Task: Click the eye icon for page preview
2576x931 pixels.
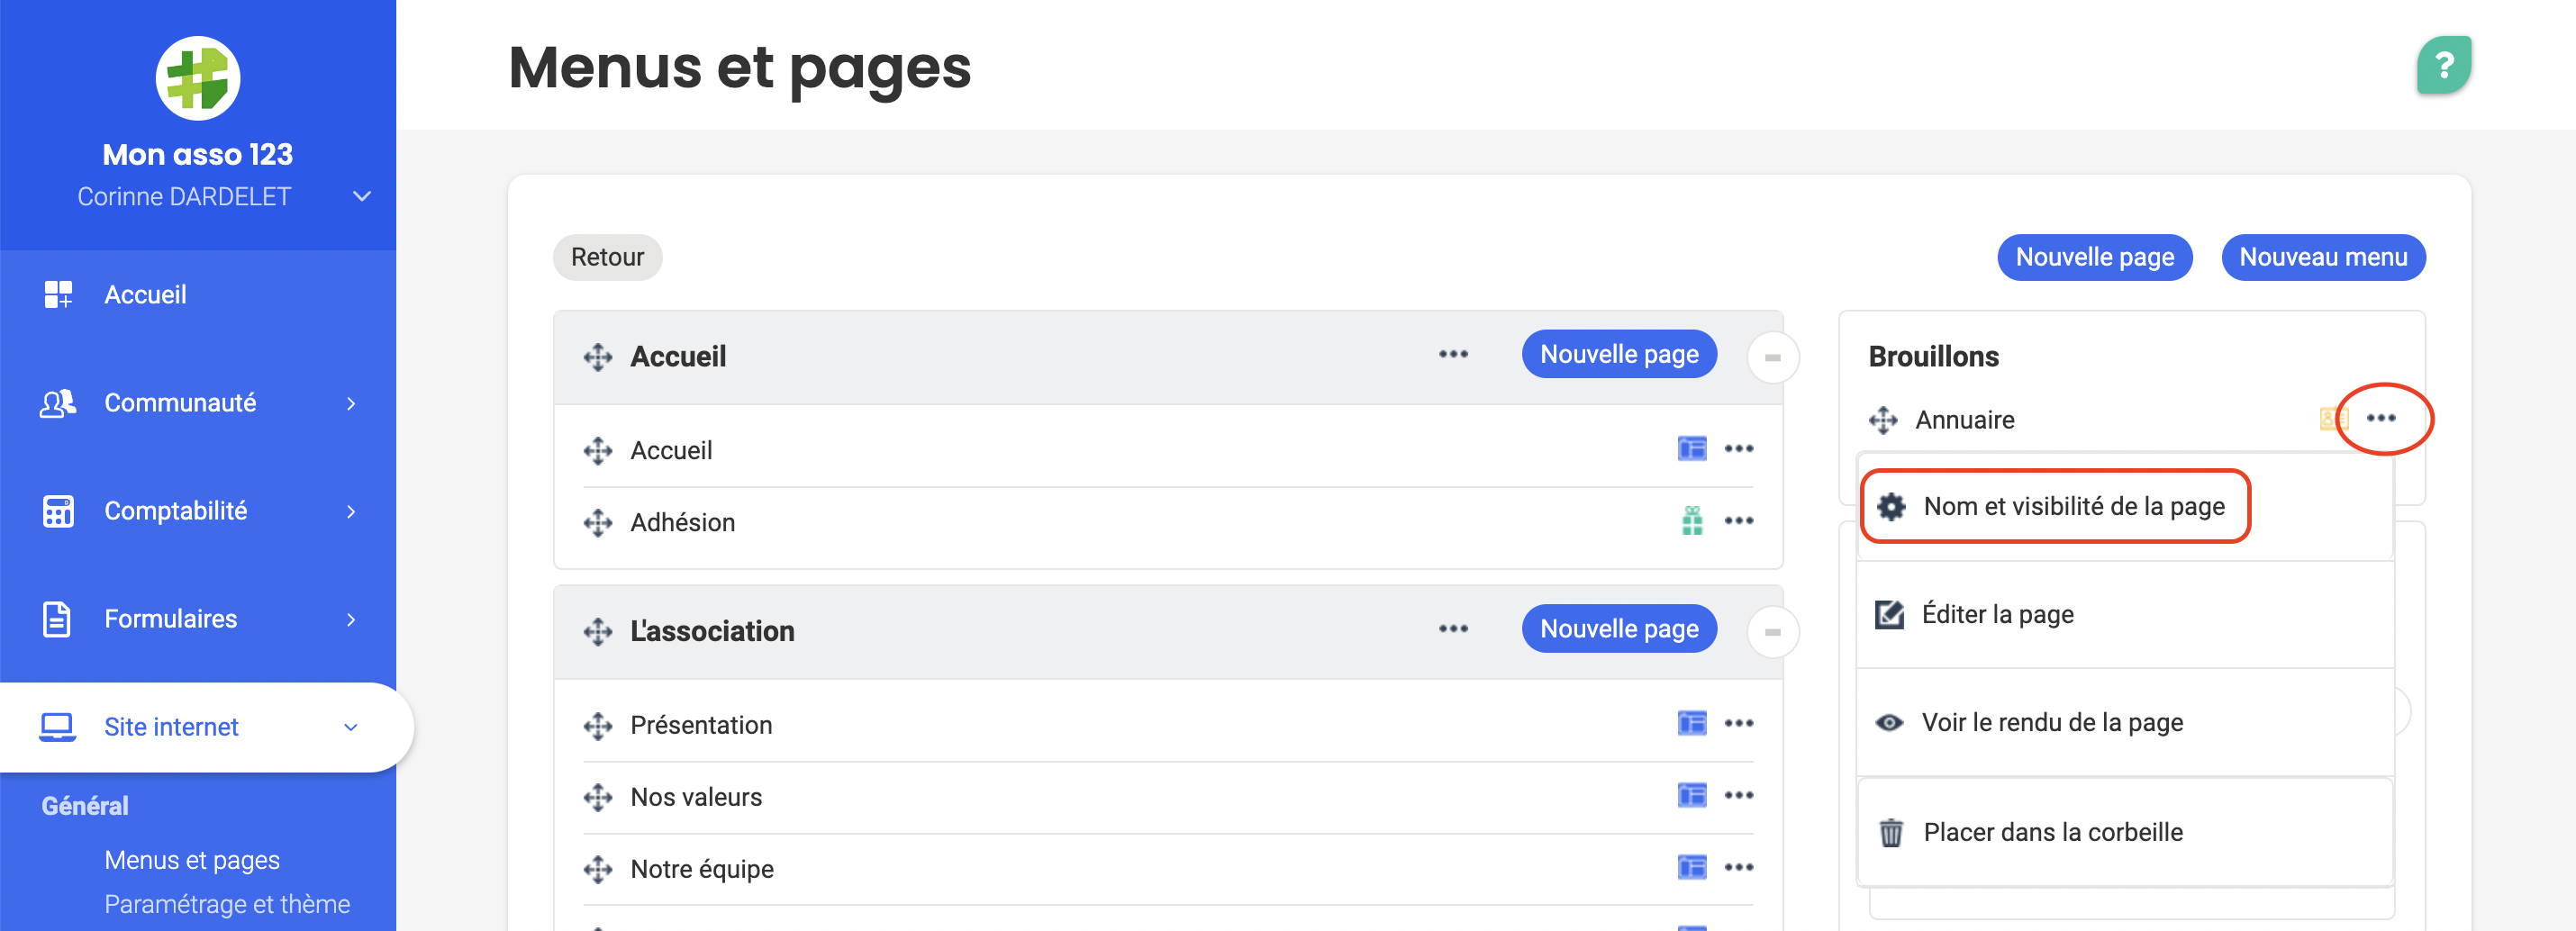Action: 1889,723
